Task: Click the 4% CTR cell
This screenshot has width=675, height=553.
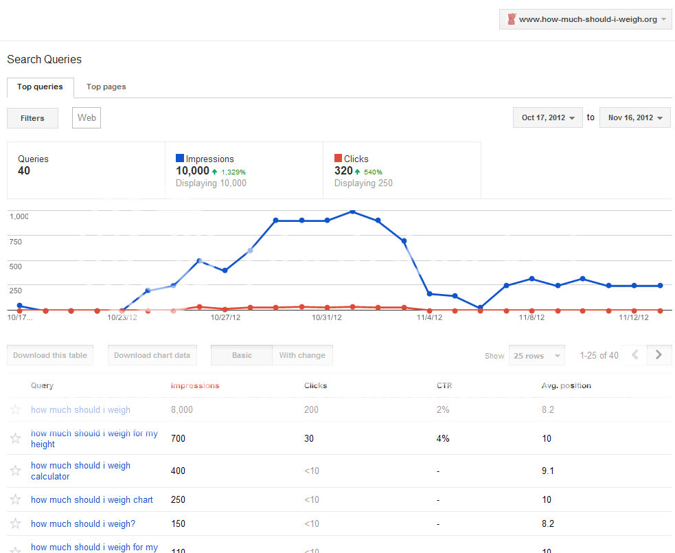Action: coord(443,438)
